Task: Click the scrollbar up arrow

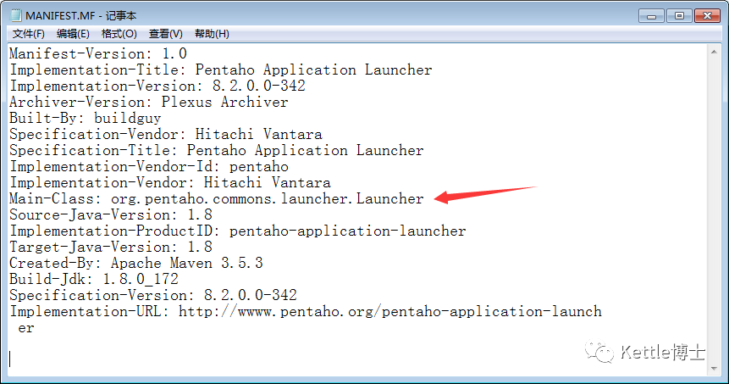Action: pyautogui.click(x=714, y=52)
